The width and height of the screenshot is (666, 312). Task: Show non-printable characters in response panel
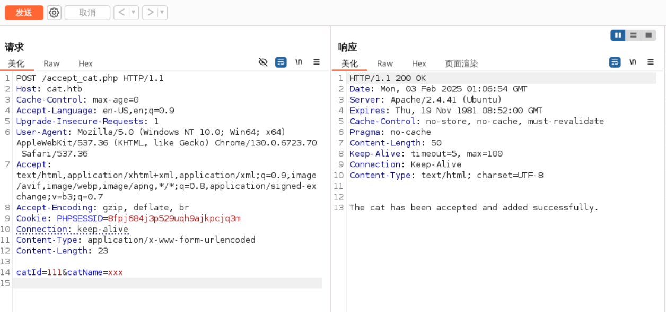click(633, 62)
